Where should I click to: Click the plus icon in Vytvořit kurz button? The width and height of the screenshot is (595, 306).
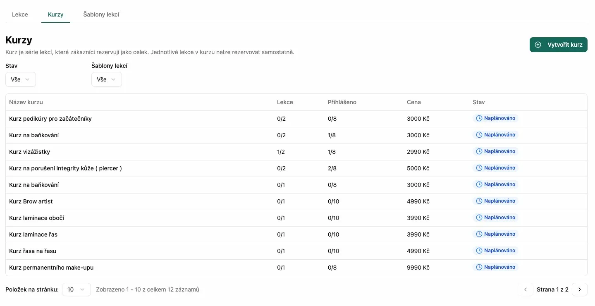click(x=538, y=45)
